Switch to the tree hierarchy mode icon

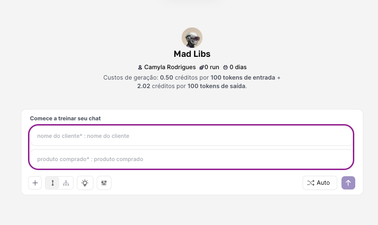click(66, 183)
